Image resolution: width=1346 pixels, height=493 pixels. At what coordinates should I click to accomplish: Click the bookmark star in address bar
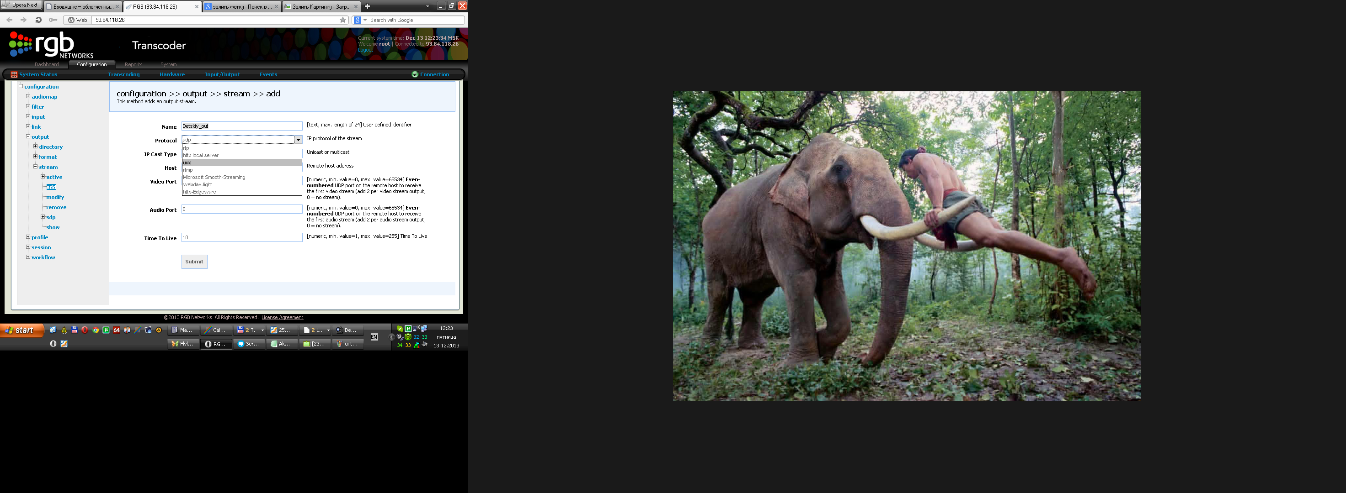[343, 20]
